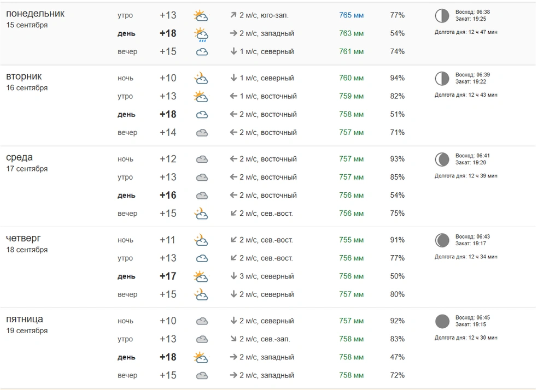538x390 pixels.
Task: Click Tuesday daytime +18 temperature
Action: pyautogui.click(x=168, y=114)
